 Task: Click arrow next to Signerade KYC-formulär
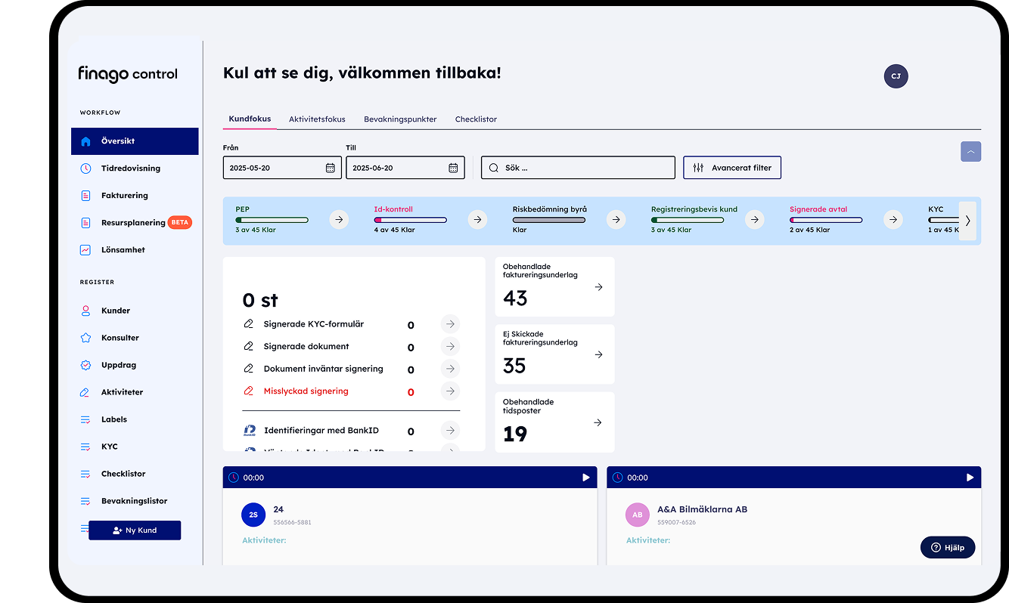pyautogui.click(x=450, y=324)
